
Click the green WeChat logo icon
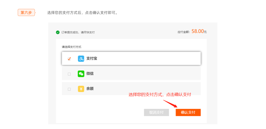81,74
